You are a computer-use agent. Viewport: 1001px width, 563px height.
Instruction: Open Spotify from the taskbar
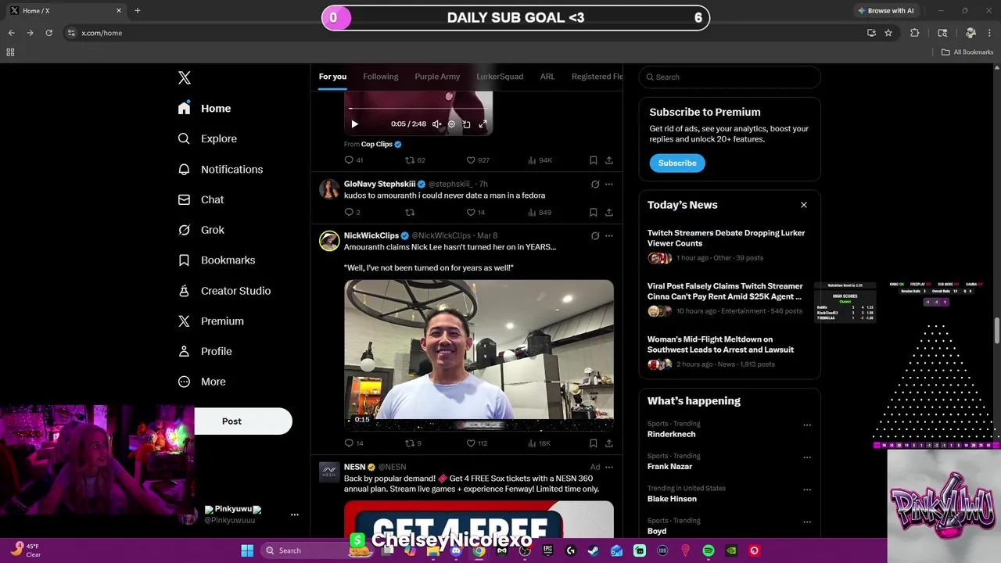tap(709, 550)
